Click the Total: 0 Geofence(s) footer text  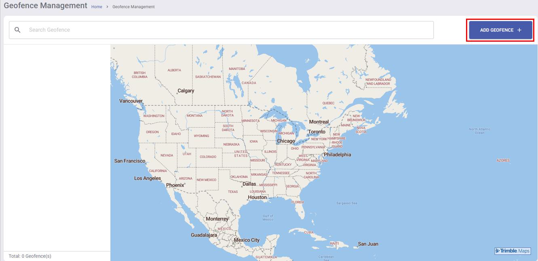[x=30, y=256]
